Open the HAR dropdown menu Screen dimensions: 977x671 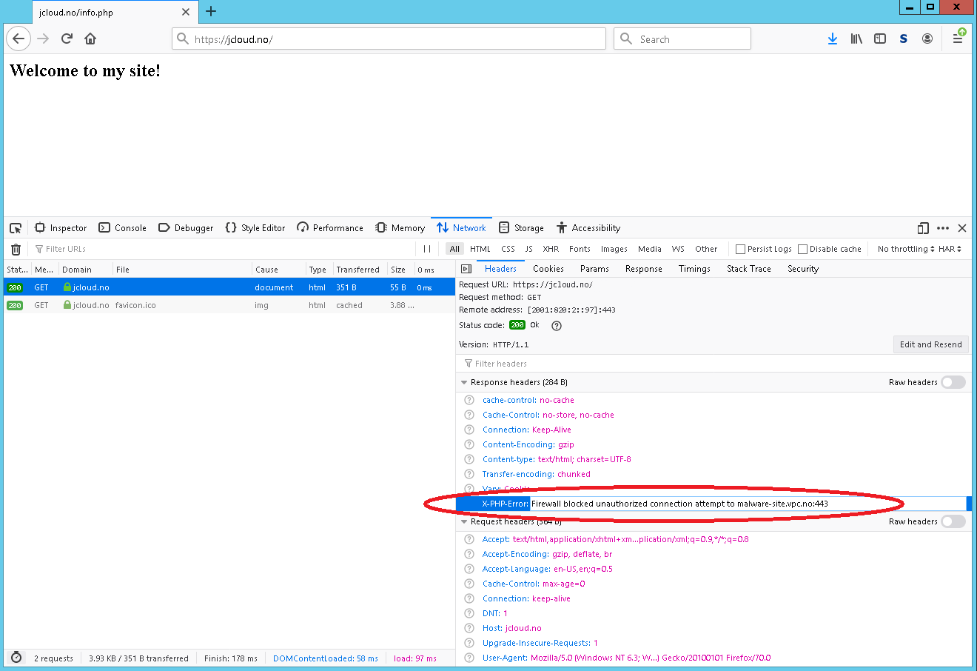click(950, 249)
